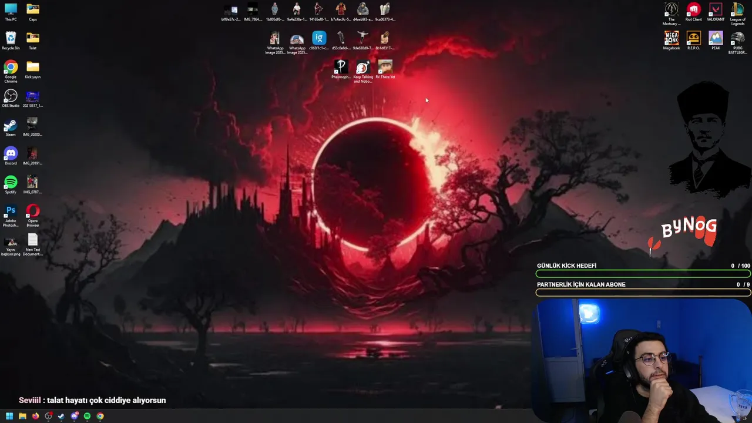Screen dimensions: 752x423
Task: Select the 8b1d8317-... image file
Action: pyautogui.click(x=385, y=41)
